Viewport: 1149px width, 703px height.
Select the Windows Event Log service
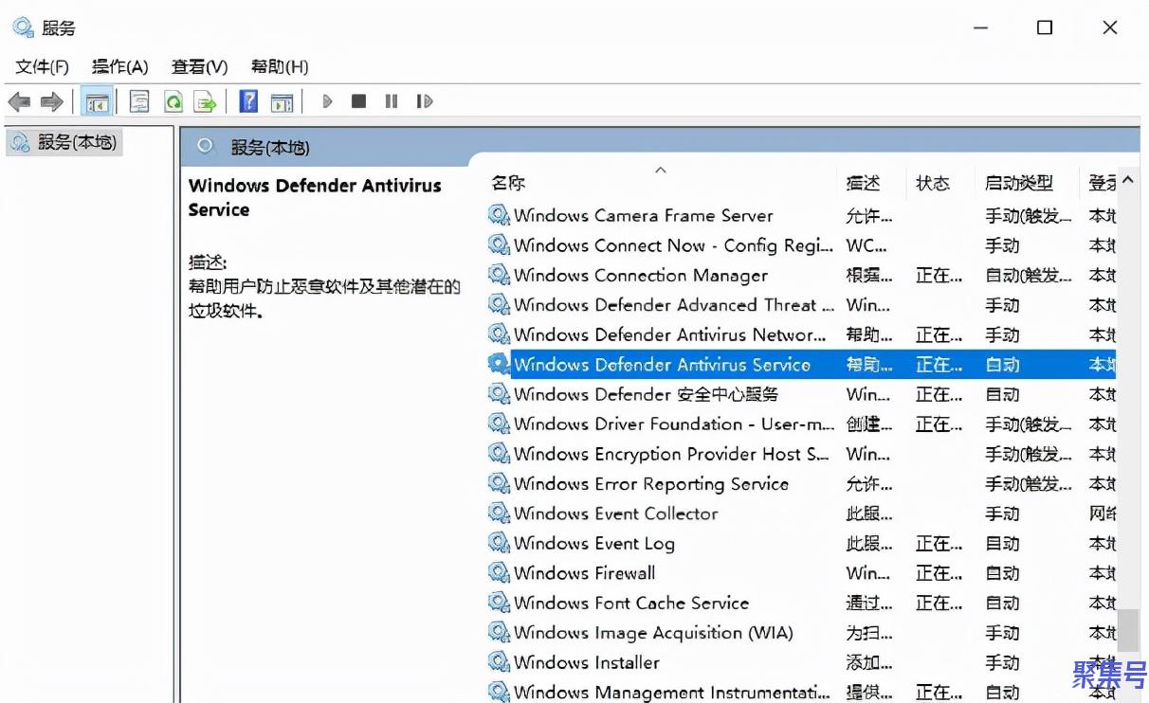pyautogui.click(x=801, y=543)
